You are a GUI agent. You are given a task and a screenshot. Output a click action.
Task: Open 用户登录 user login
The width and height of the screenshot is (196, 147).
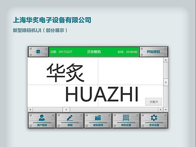click(42, 121)
